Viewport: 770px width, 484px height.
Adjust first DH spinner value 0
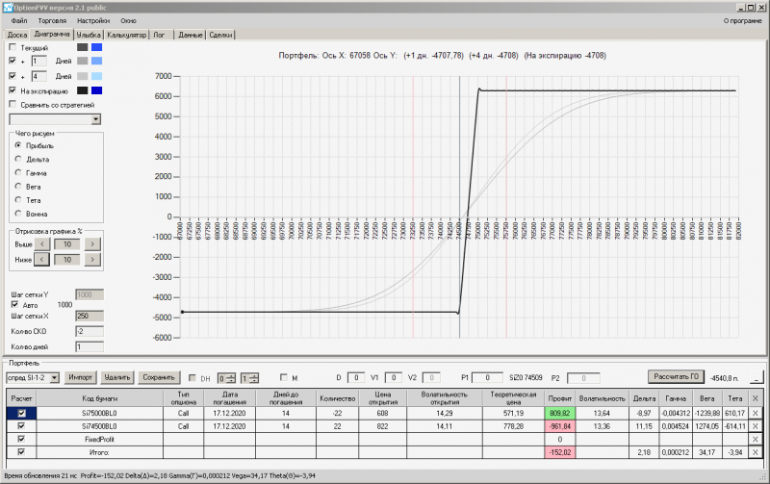tap(226, 378)
